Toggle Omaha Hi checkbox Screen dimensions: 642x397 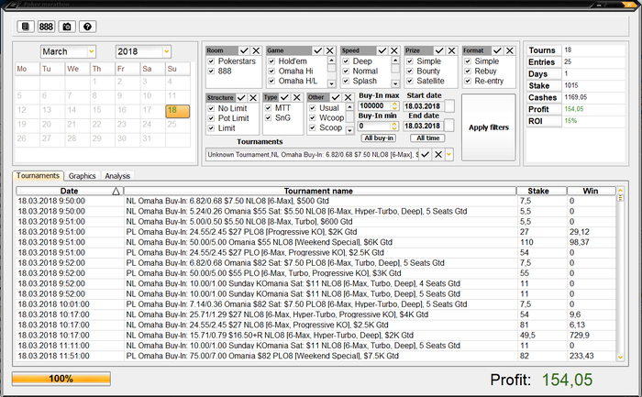pos(271,72)
